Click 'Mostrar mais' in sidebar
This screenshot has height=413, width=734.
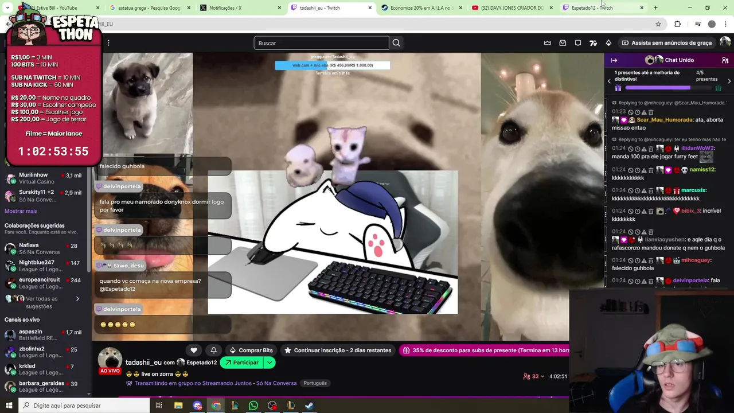click(21, 211)
